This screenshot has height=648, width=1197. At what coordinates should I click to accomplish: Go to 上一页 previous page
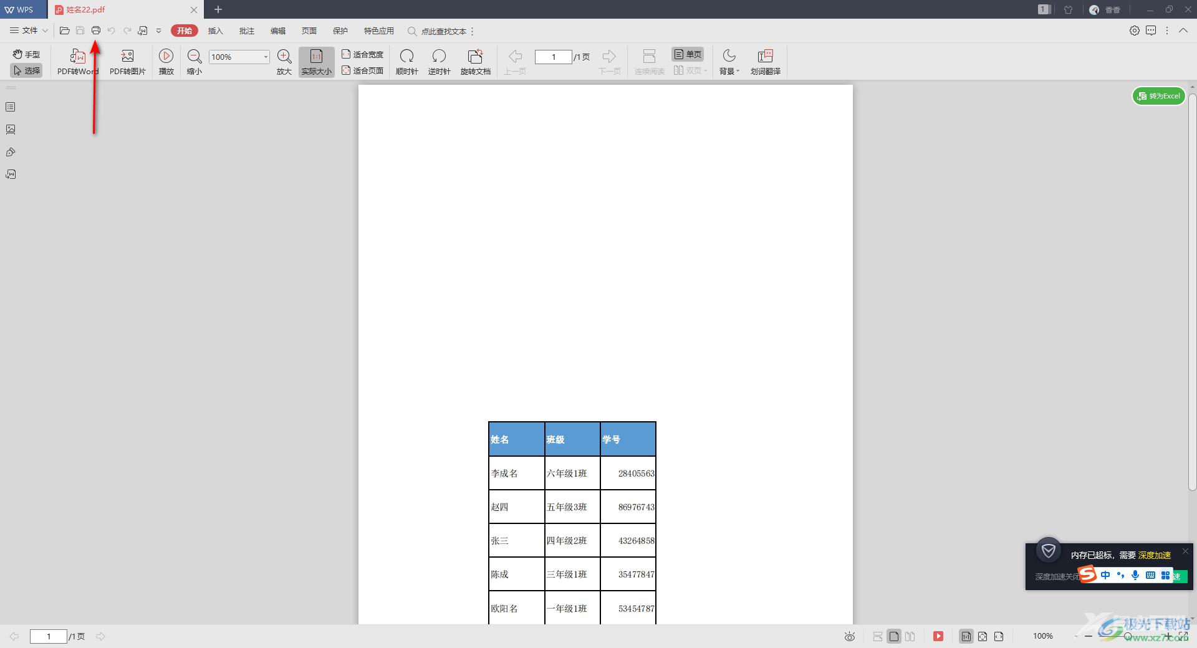coord(515,62)
